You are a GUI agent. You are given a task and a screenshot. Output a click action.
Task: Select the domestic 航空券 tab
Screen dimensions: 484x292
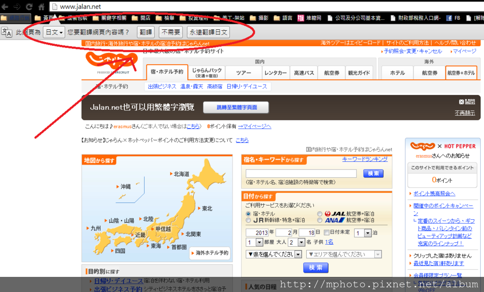point(331,73)
